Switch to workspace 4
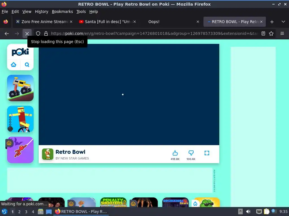This screenshot has width=289, height=216. coord(33,212)
